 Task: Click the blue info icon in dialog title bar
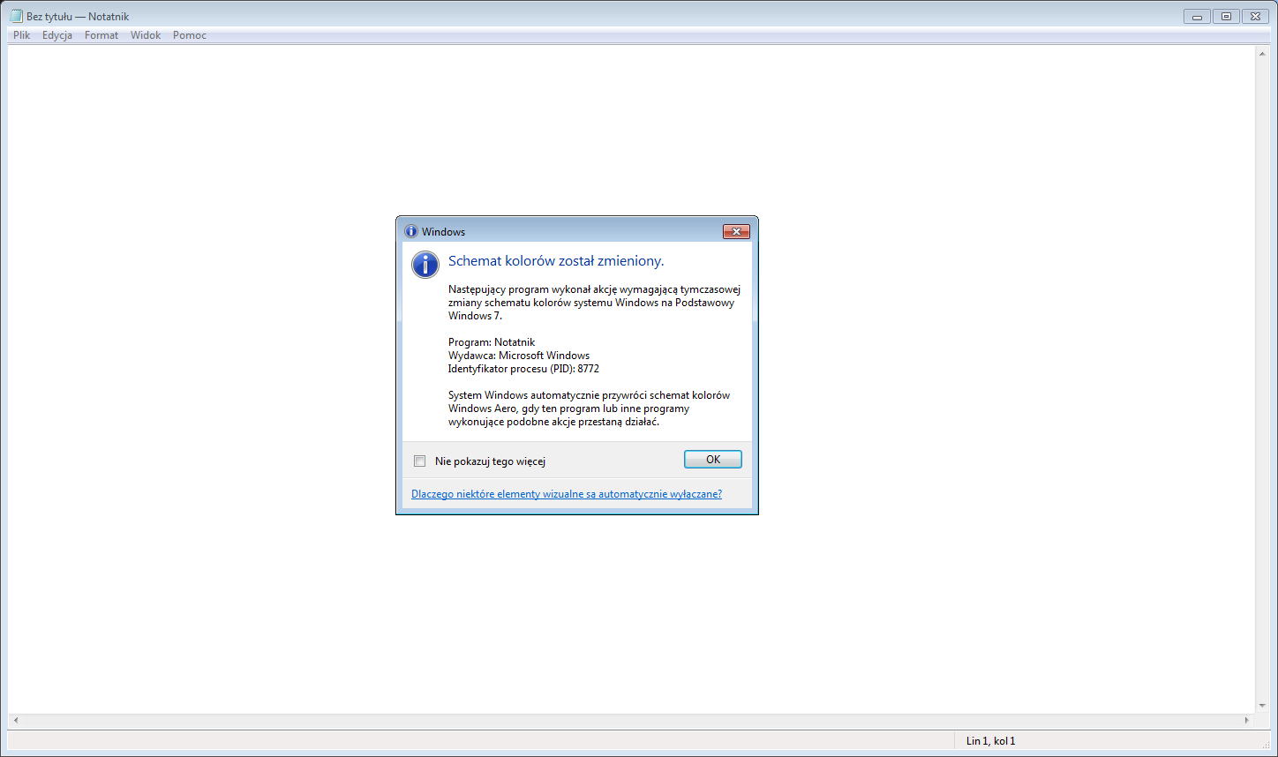[x=410, y=231]
